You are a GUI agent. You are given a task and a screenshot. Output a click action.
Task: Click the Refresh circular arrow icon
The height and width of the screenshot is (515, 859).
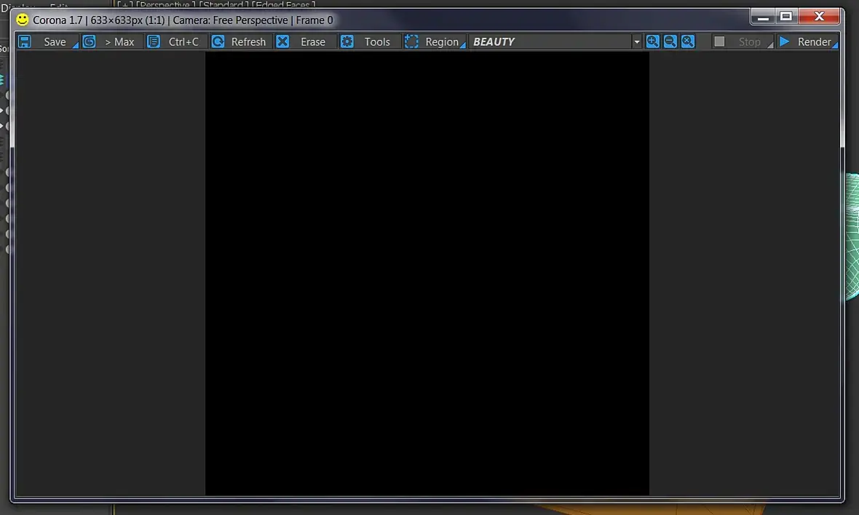[x=218, y=41]
